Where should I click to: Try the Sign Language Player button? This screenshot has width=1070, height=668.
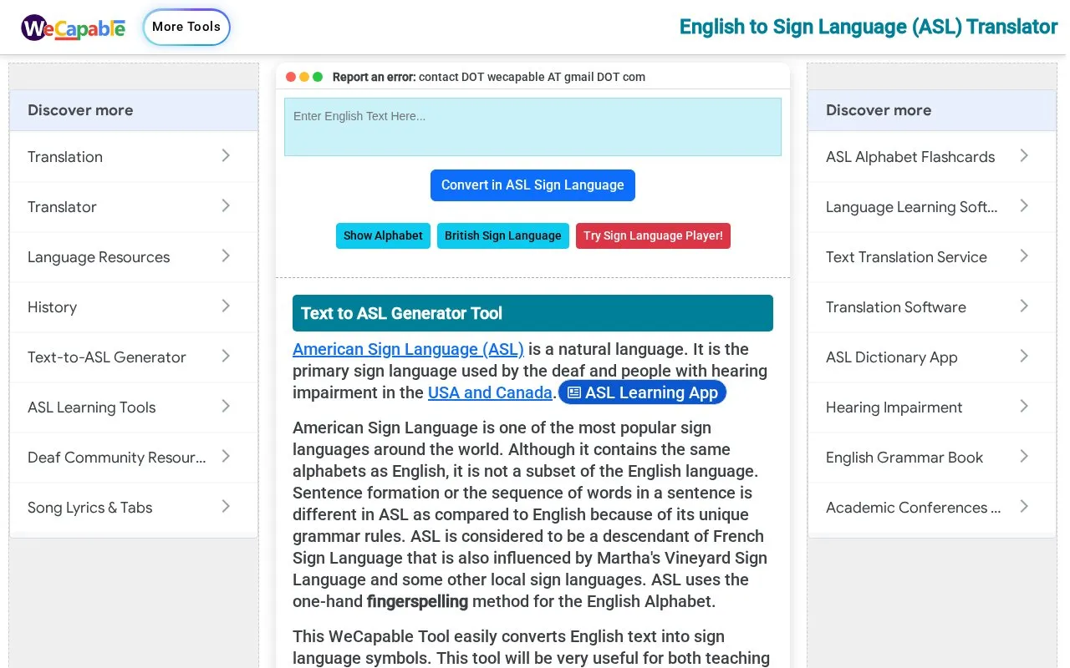pyautogui.click(x=653, y=235)
